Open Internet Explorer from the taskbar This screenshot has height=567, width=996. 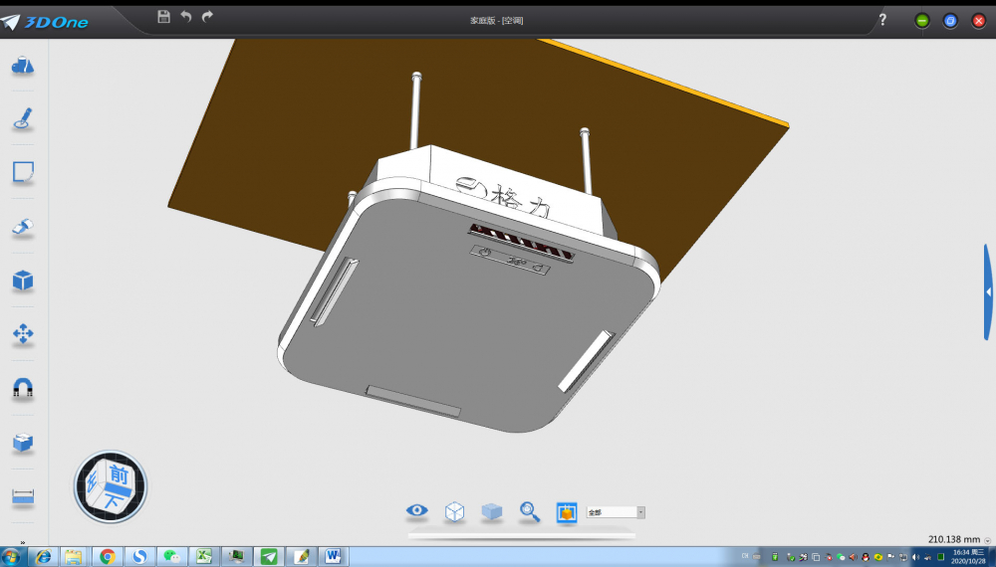(43, 557)
